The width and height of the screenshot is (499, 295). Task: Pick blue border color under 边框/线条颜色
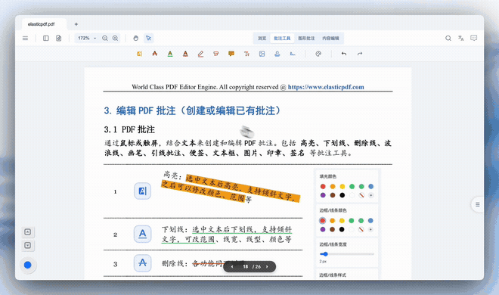[x=370, y=221]
